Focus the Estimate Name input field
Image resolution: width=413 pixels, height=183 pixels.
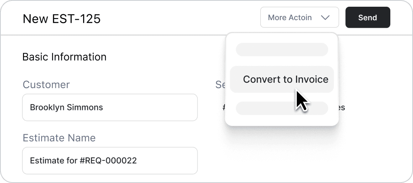pyautogui.click(x=110, y=160)
